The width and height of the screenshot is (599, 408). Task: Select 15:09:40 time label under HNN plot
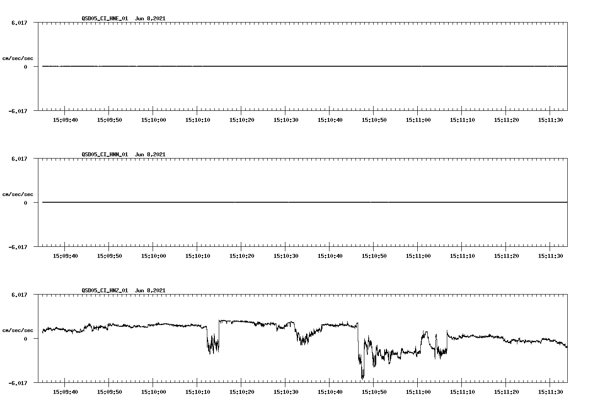coord(65,256)
